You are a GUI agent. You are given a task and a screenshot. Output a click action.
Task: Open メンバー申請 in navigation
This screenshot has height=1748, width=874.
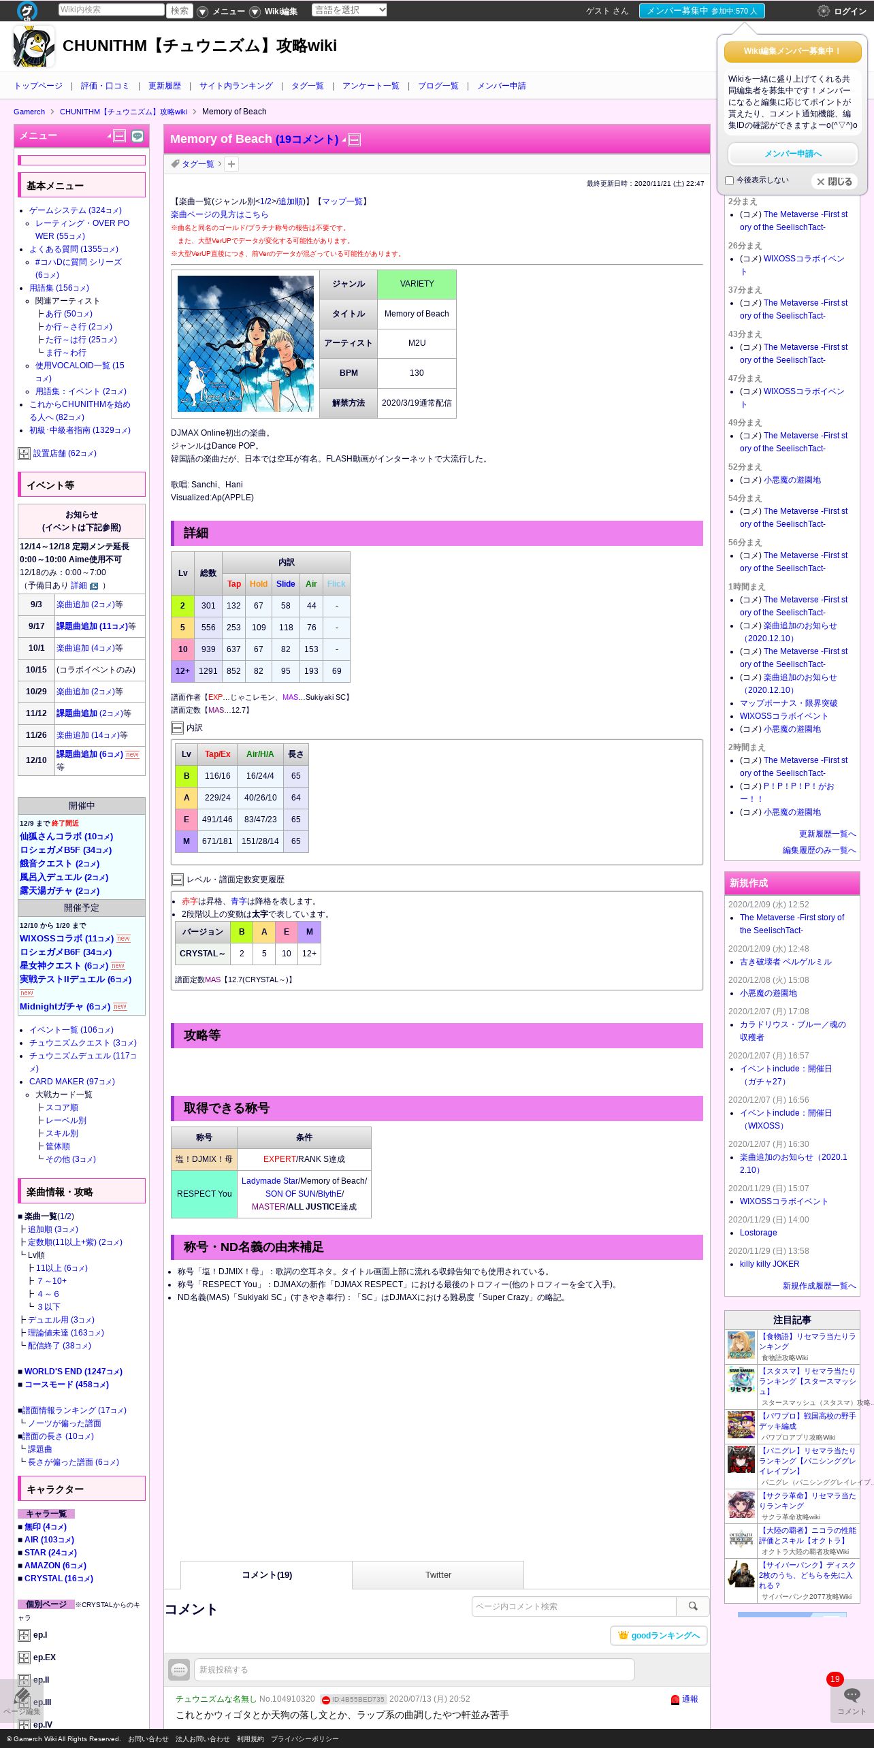pyautogui.click(x=502, y=86)
